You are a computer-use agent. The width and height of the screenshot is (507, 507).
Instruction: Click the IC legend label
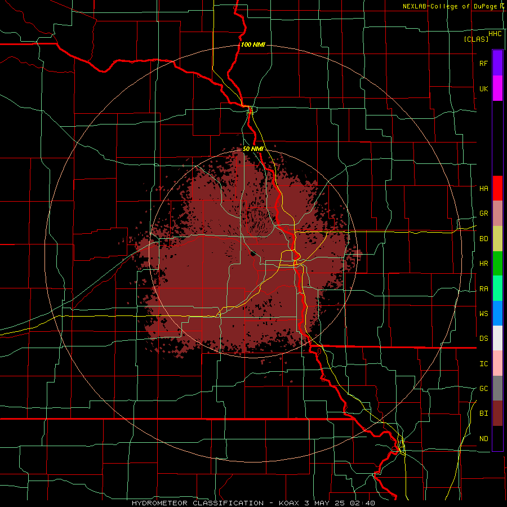tap(483, 364)
